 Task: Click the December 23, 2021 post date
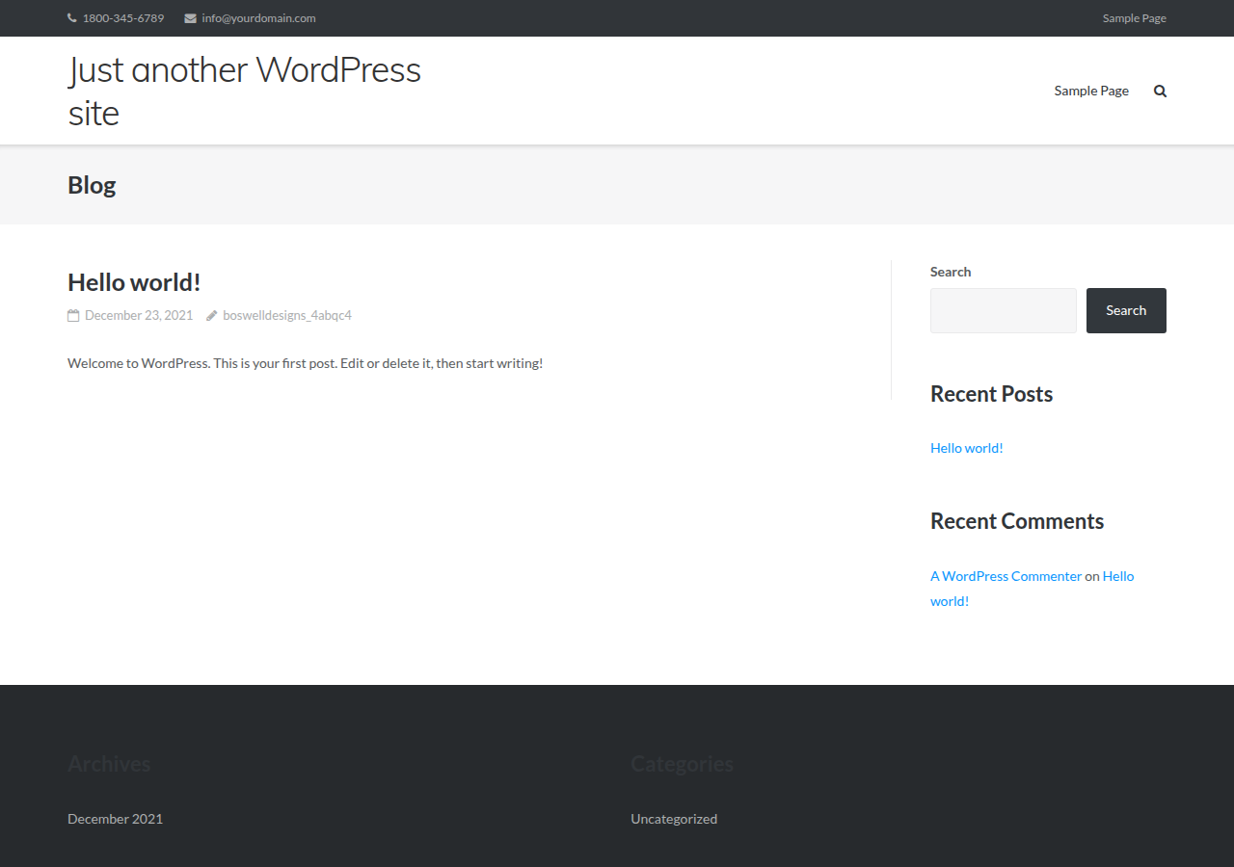tap(139, 315)
